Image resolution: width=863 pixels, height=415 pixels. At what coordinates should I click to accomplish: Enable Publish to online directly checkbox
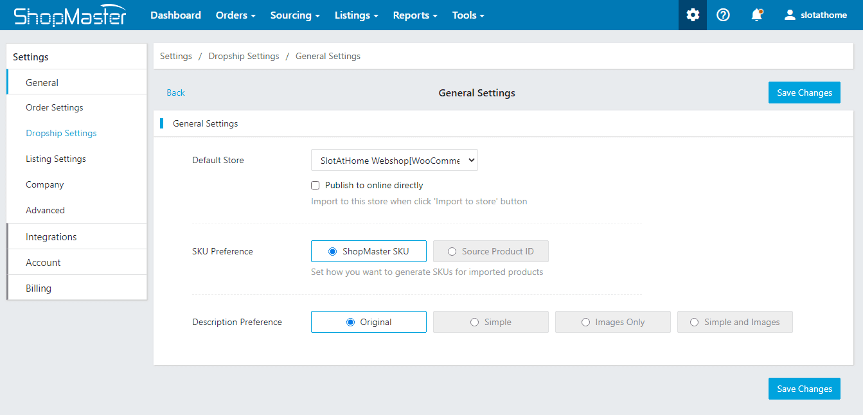point(315,185)
